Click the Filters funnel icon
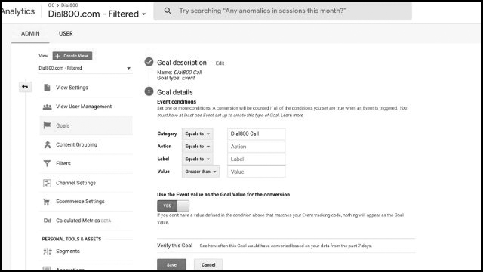The width and height of the screenshot is (483, 272). pyautogui.click(x=47, y=163)
